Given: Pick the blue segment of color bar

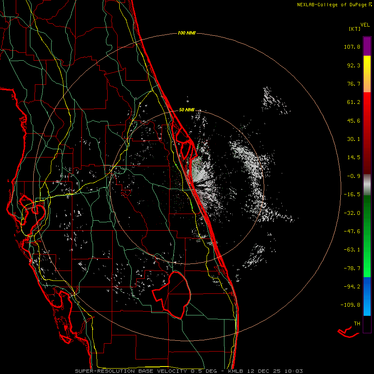Looking at the screenshot, I should (x=367, y=296).
